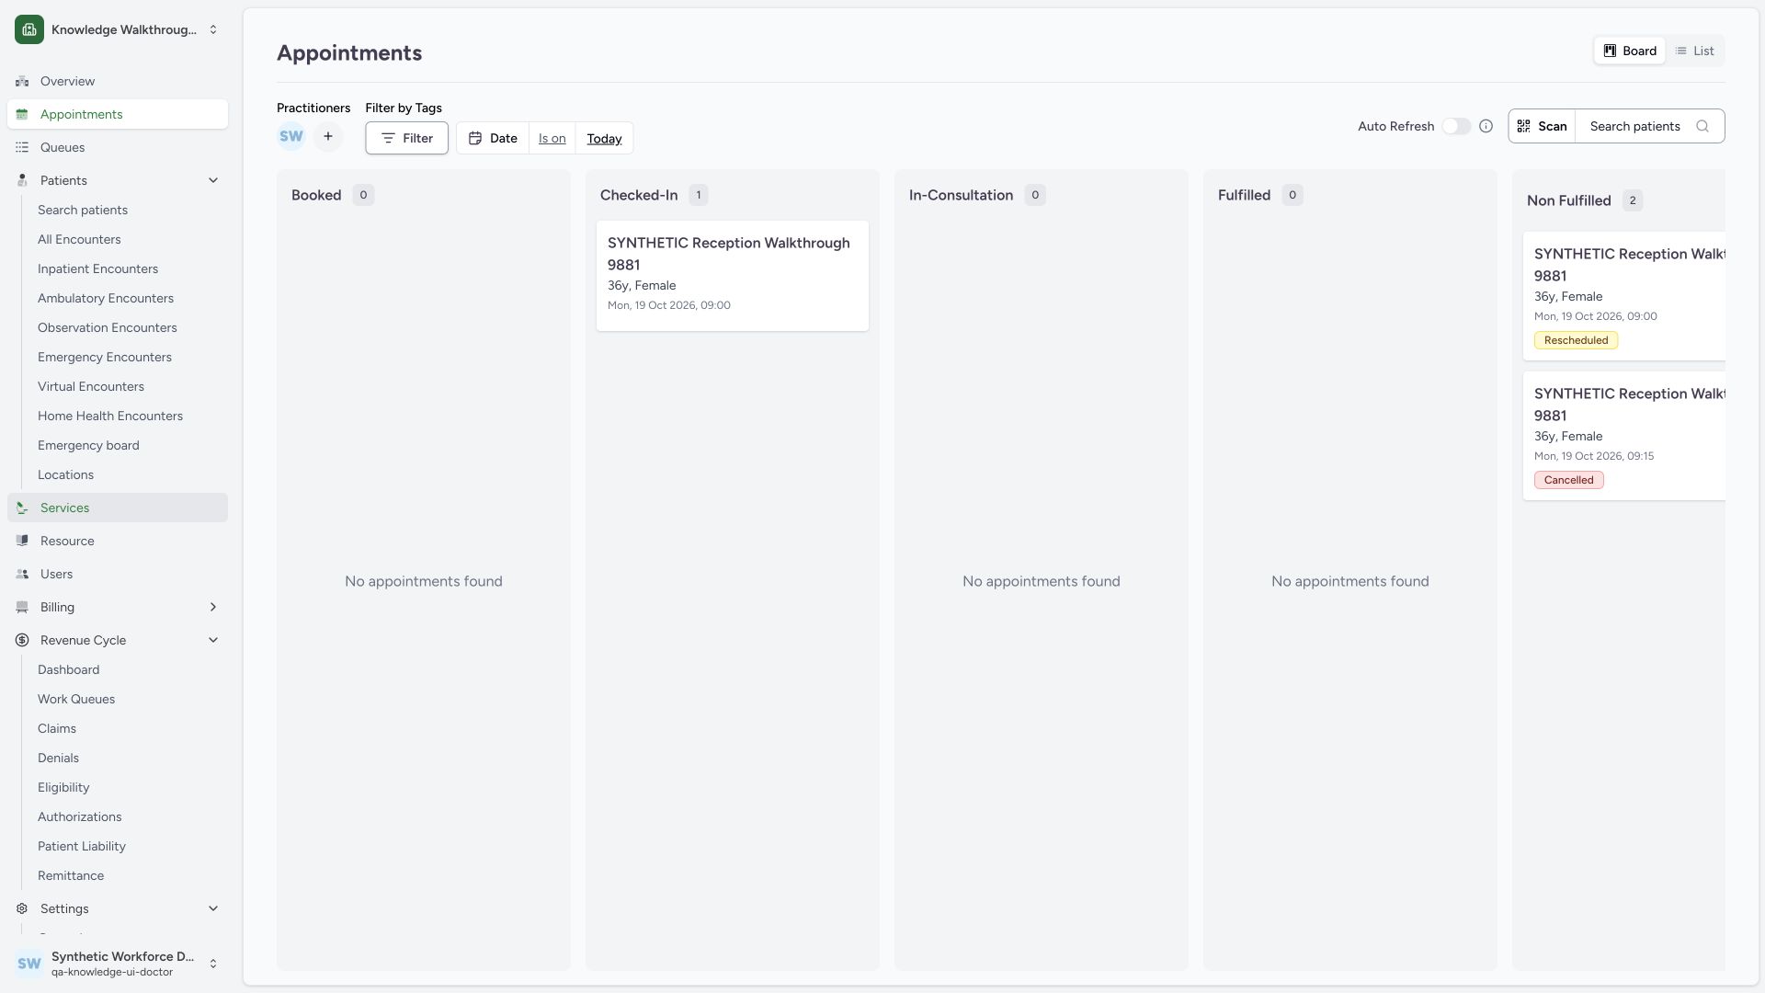The image size is (1765, 993).
Task: Click the Revenue Cycle dollar icon
Action: pos(22,640)
